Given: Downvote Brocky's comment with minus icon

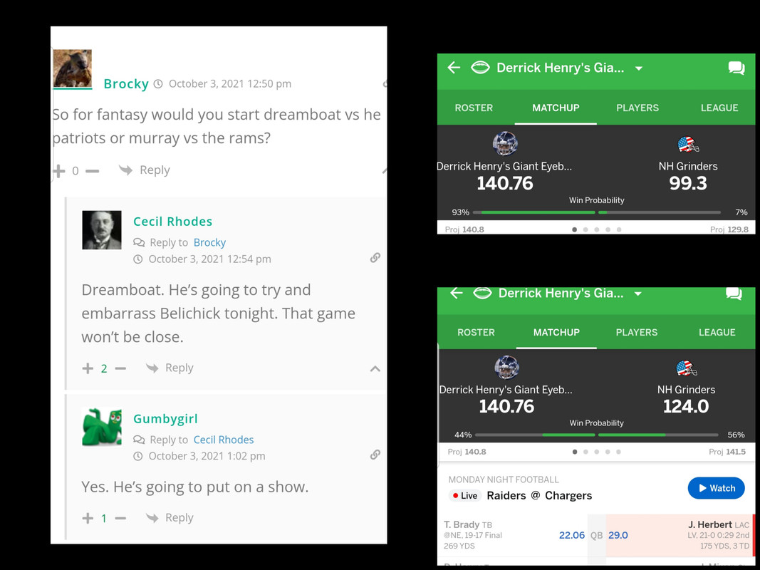Looking at the screenshot, I should [92, 170].
